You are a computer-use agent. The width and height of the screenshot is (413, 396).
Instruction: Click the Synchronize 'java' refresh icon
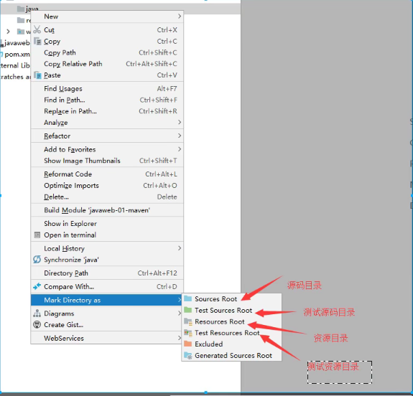coord(37,260)
